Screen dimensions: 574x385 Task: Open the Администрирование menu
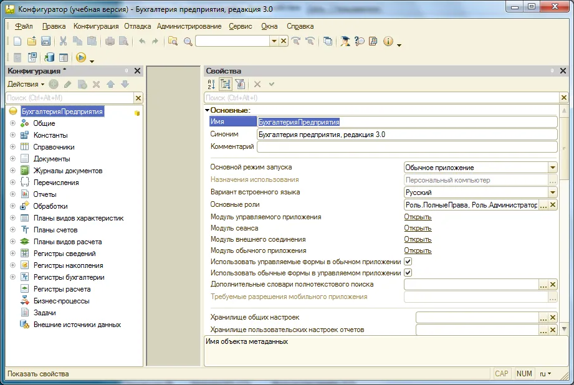(189, 26)
